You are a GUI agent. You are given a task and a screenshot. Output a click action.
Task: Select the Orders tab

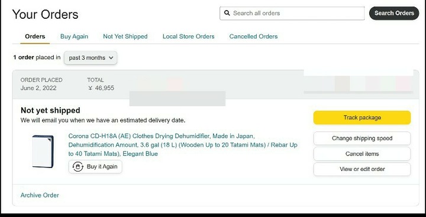[35, 37]
